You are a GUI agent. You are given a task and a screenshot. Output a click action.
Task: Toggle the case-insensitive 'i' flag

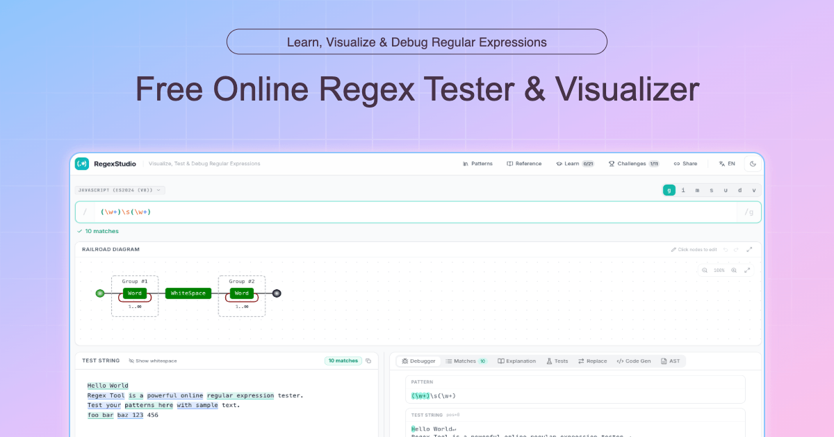click(683, 190)
